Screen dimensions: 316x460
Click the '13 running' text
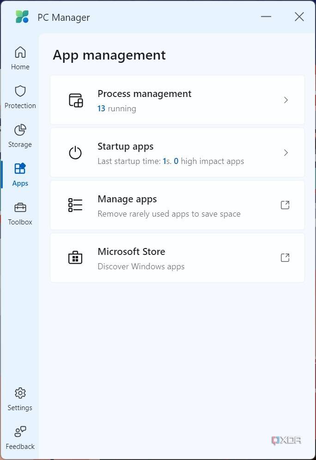[x=117, y=109]
